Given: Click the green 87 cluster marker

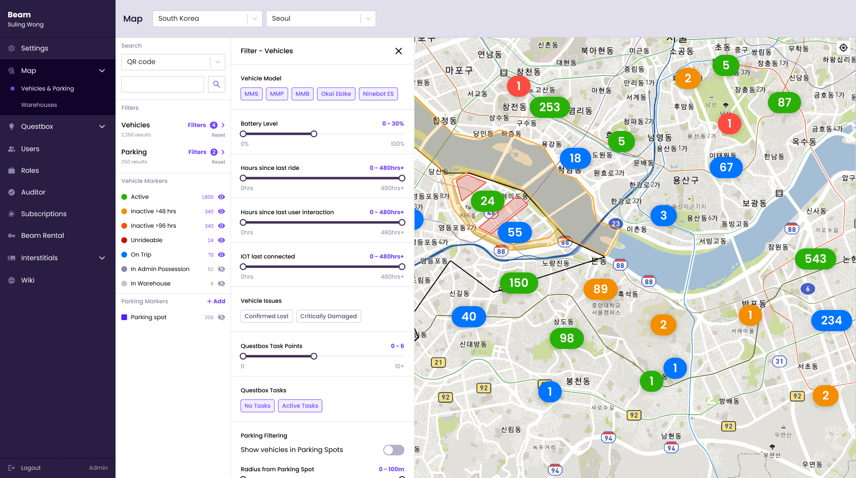Looking at the screenshot, I should [784, 103].
